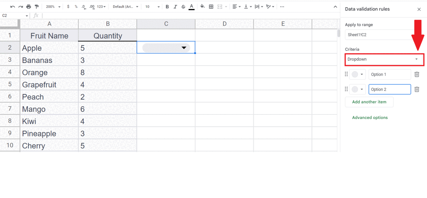Open color picker for Option 1
The width and height of the screenshot is (427, 198).
358,74
